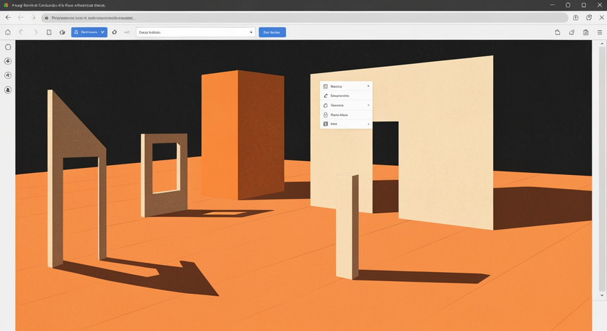Click the icon between the share and clipboard icons
The height and width of the screenshot is (331, 607).
[572, 32]
